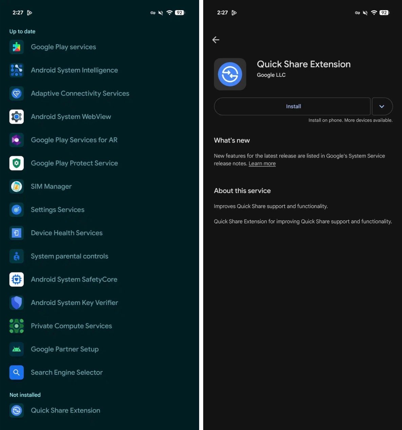402x430 pixels.
Task: Tap the Google Play services icon
Action: click(x=16, y=47)
